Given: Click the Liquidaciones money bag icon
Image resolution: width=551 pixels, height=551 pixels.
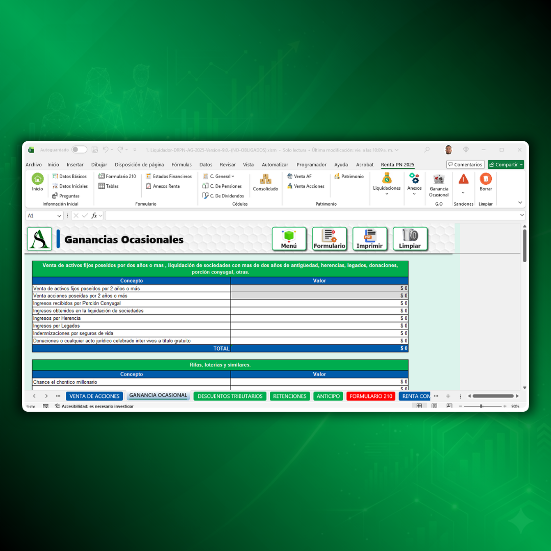Looking at the screenshot, I should pyautogui.click(x=387, y=179).
